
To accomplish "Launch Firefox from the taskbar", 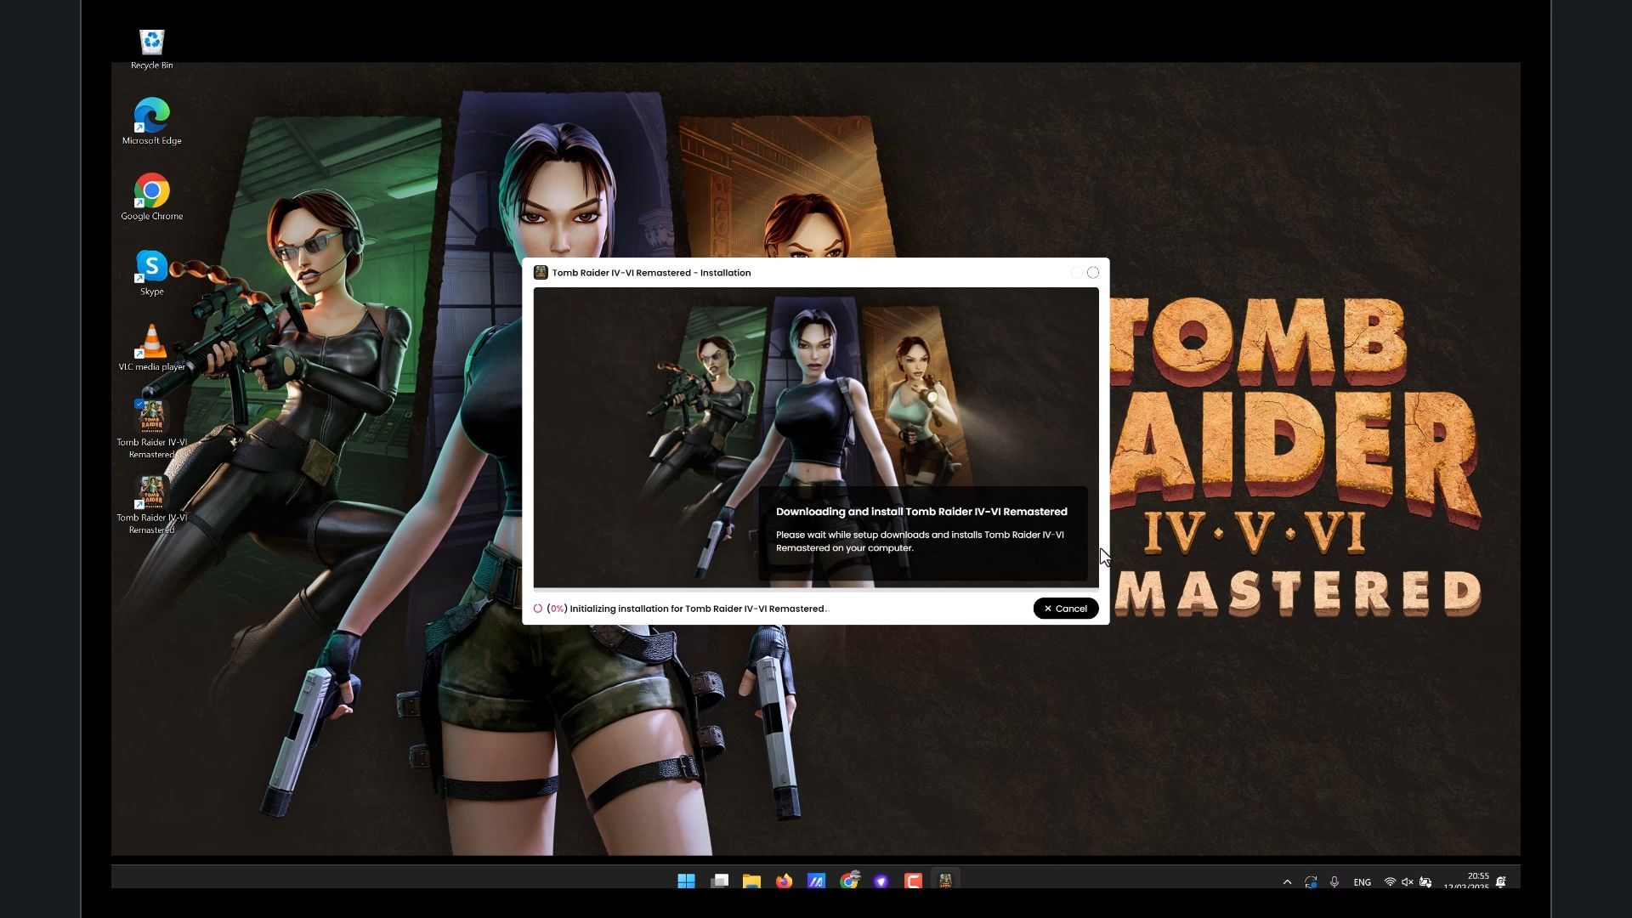I will click(x=784, y=881).
